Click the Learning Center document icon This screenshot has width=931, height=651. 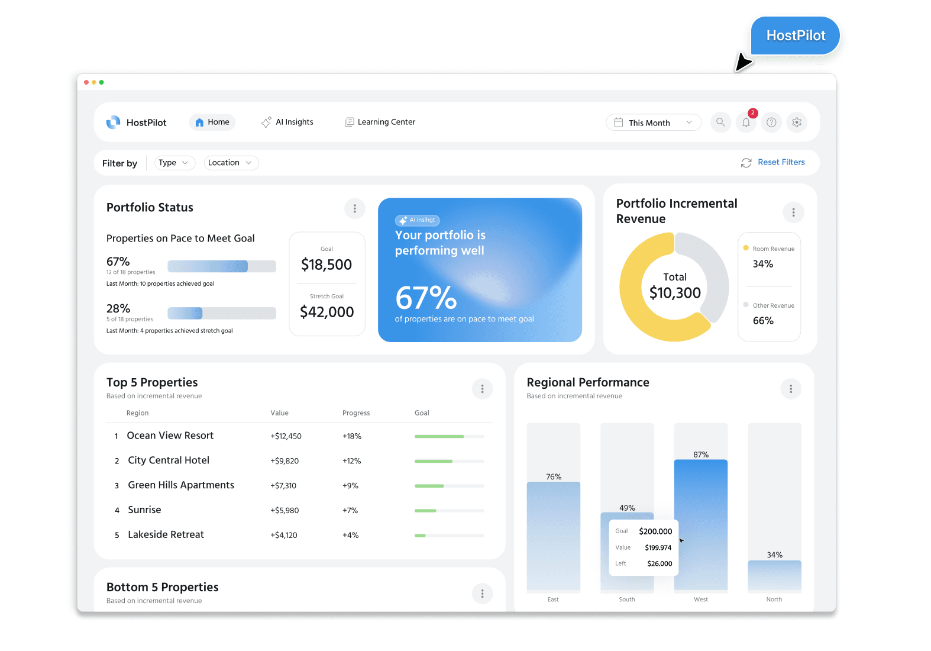point(350,122)
